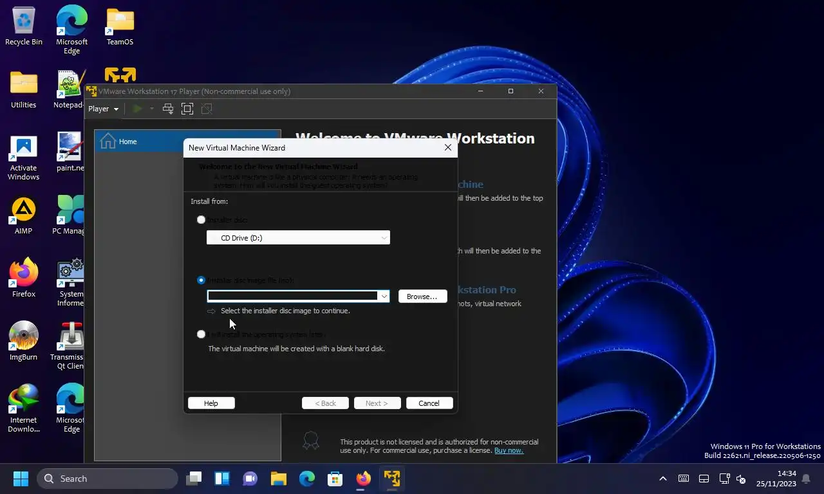The image size is (824, 494).
Task: Open the CD Drive (D:) dropdown
Action: (x=298, y=238)
